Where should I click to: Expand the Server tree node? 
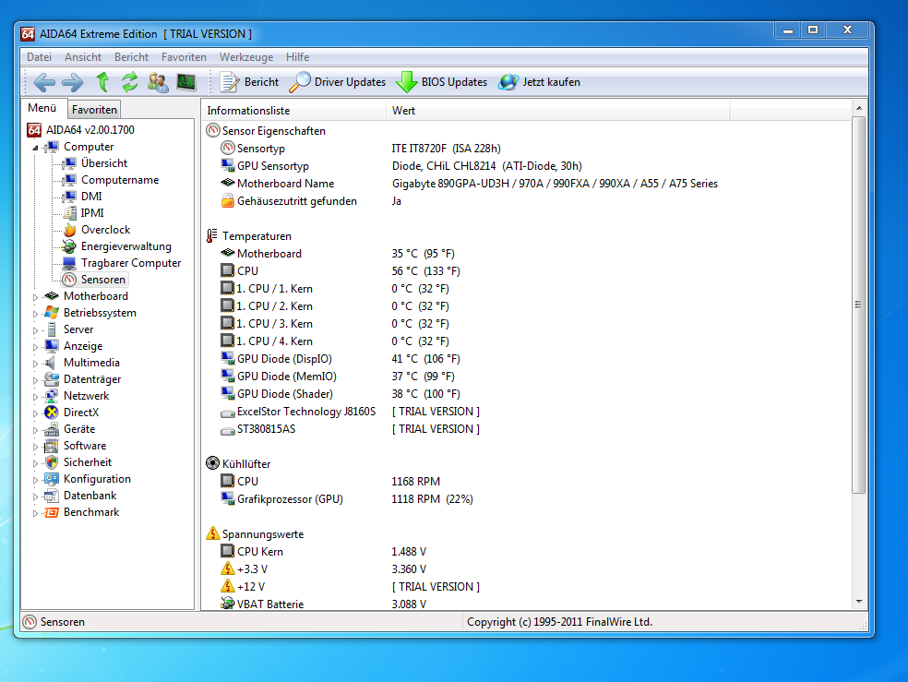(x=35, y=330)
